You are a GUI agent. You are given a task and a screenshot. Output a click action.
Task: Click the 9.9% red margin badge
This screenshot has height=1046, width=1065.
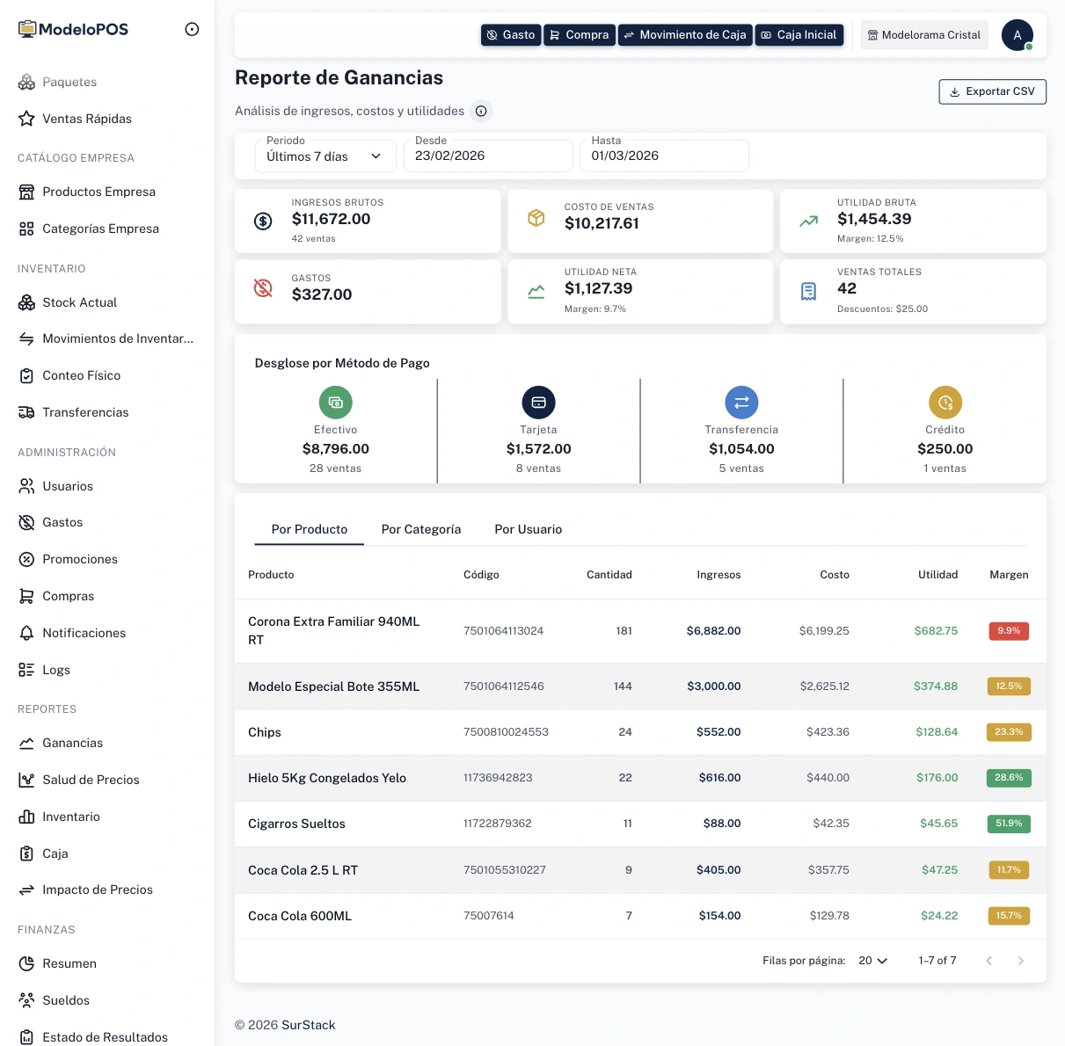click(x=1008, y=631)
